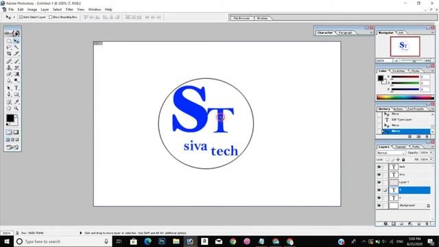
Task: Toggle lock position in Layers panel
Action: click(x=398, y=160)
